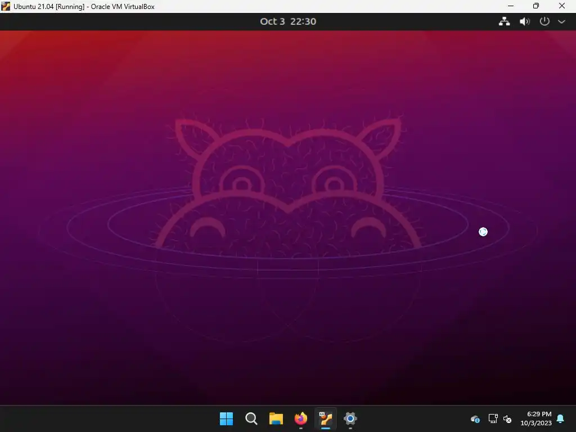Select the VirtualBox VM taskbar icon
Screen dimensions: 576x432
[326, 418]
